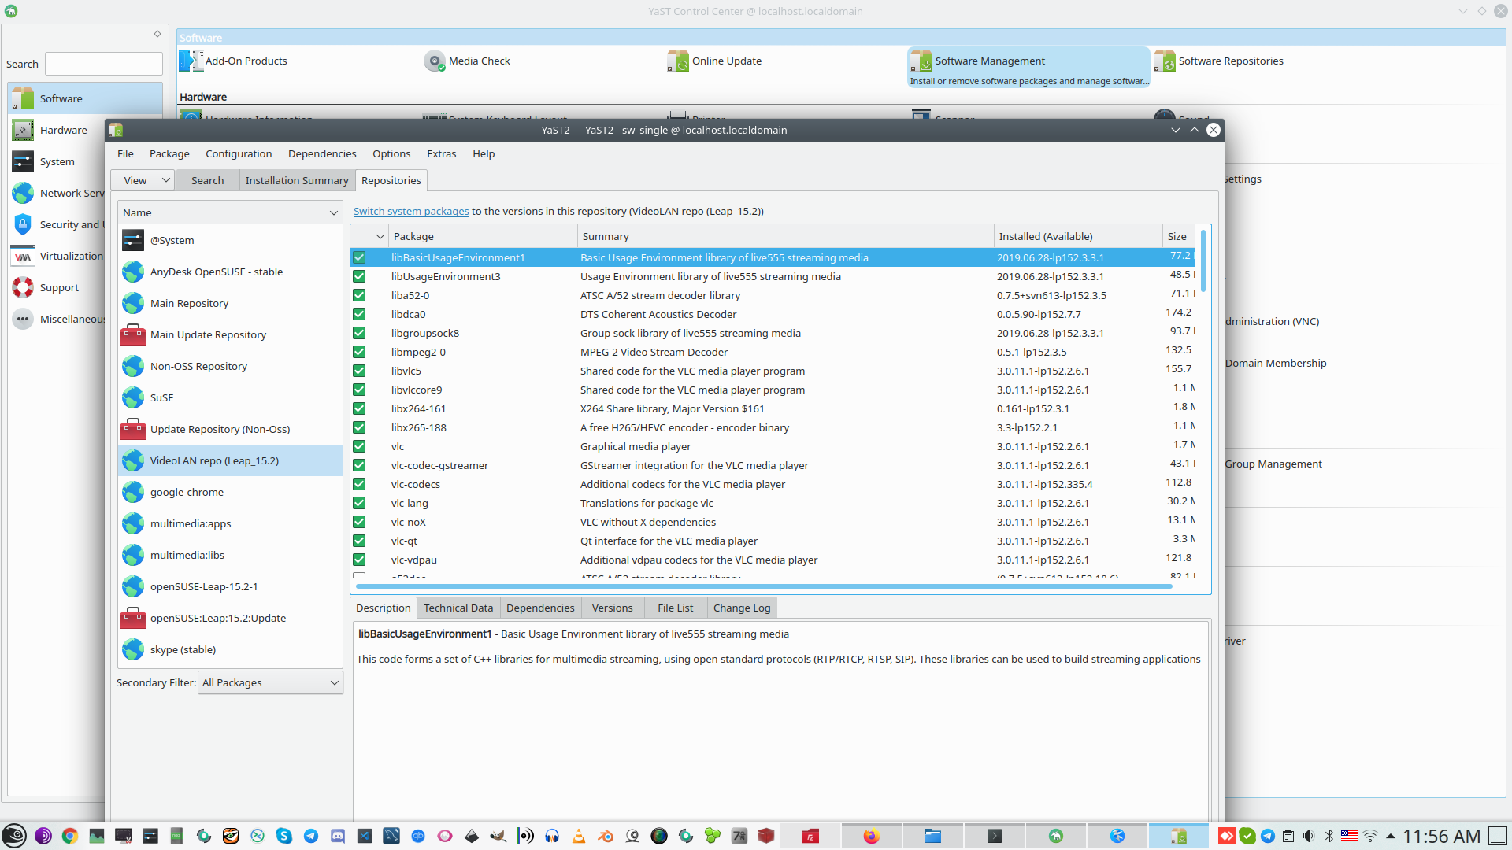The image size is (1512, 850).
Task: Switch to the Installation Summary tab
Action: tap(296, 180)
